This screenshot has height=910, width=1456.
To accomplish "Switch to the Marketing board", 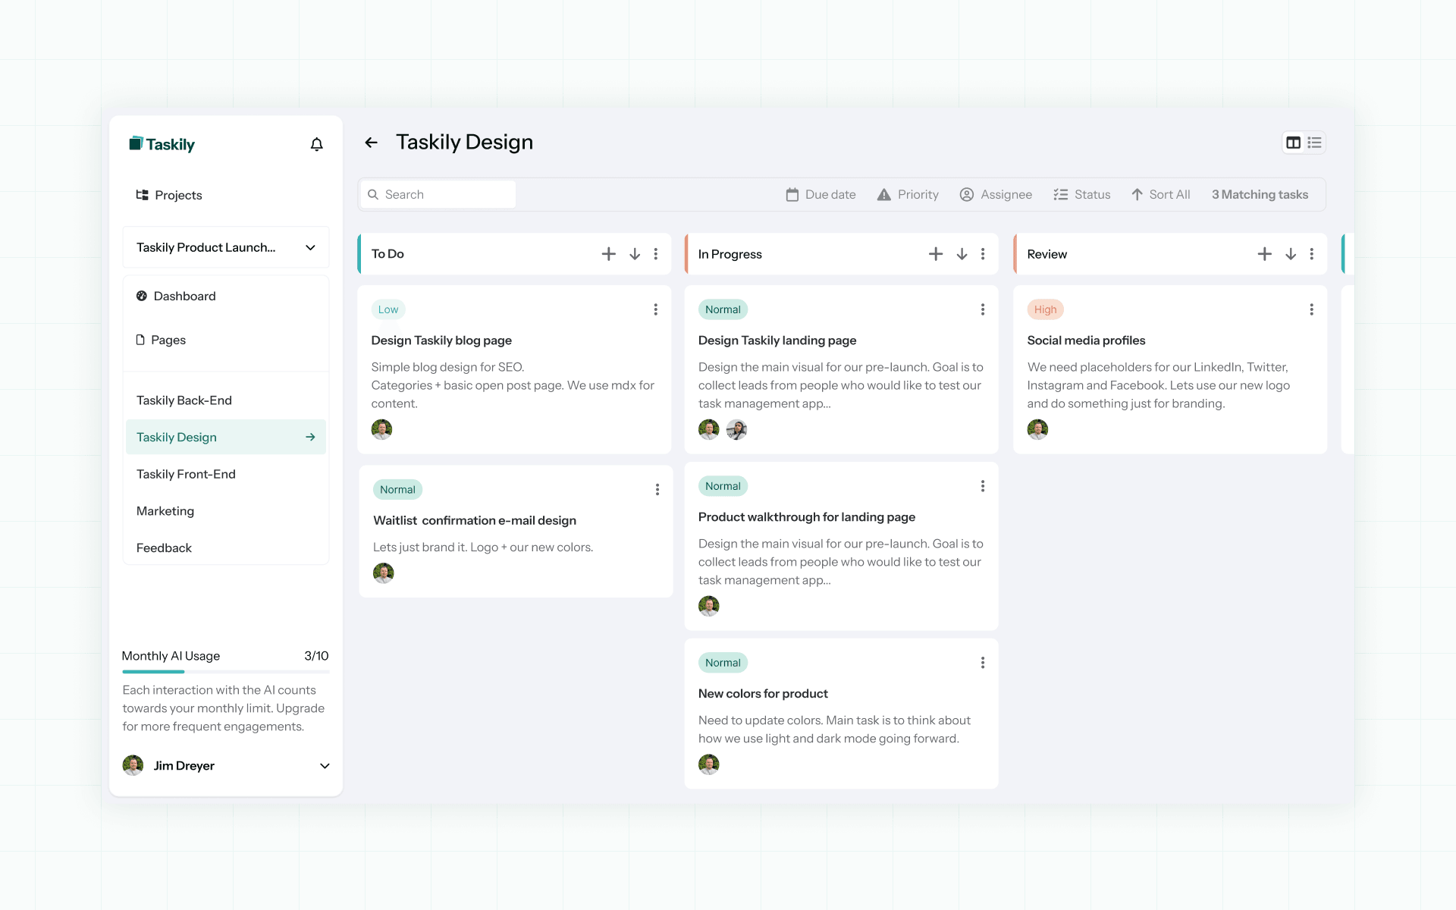I will click(x=165, y=510).
